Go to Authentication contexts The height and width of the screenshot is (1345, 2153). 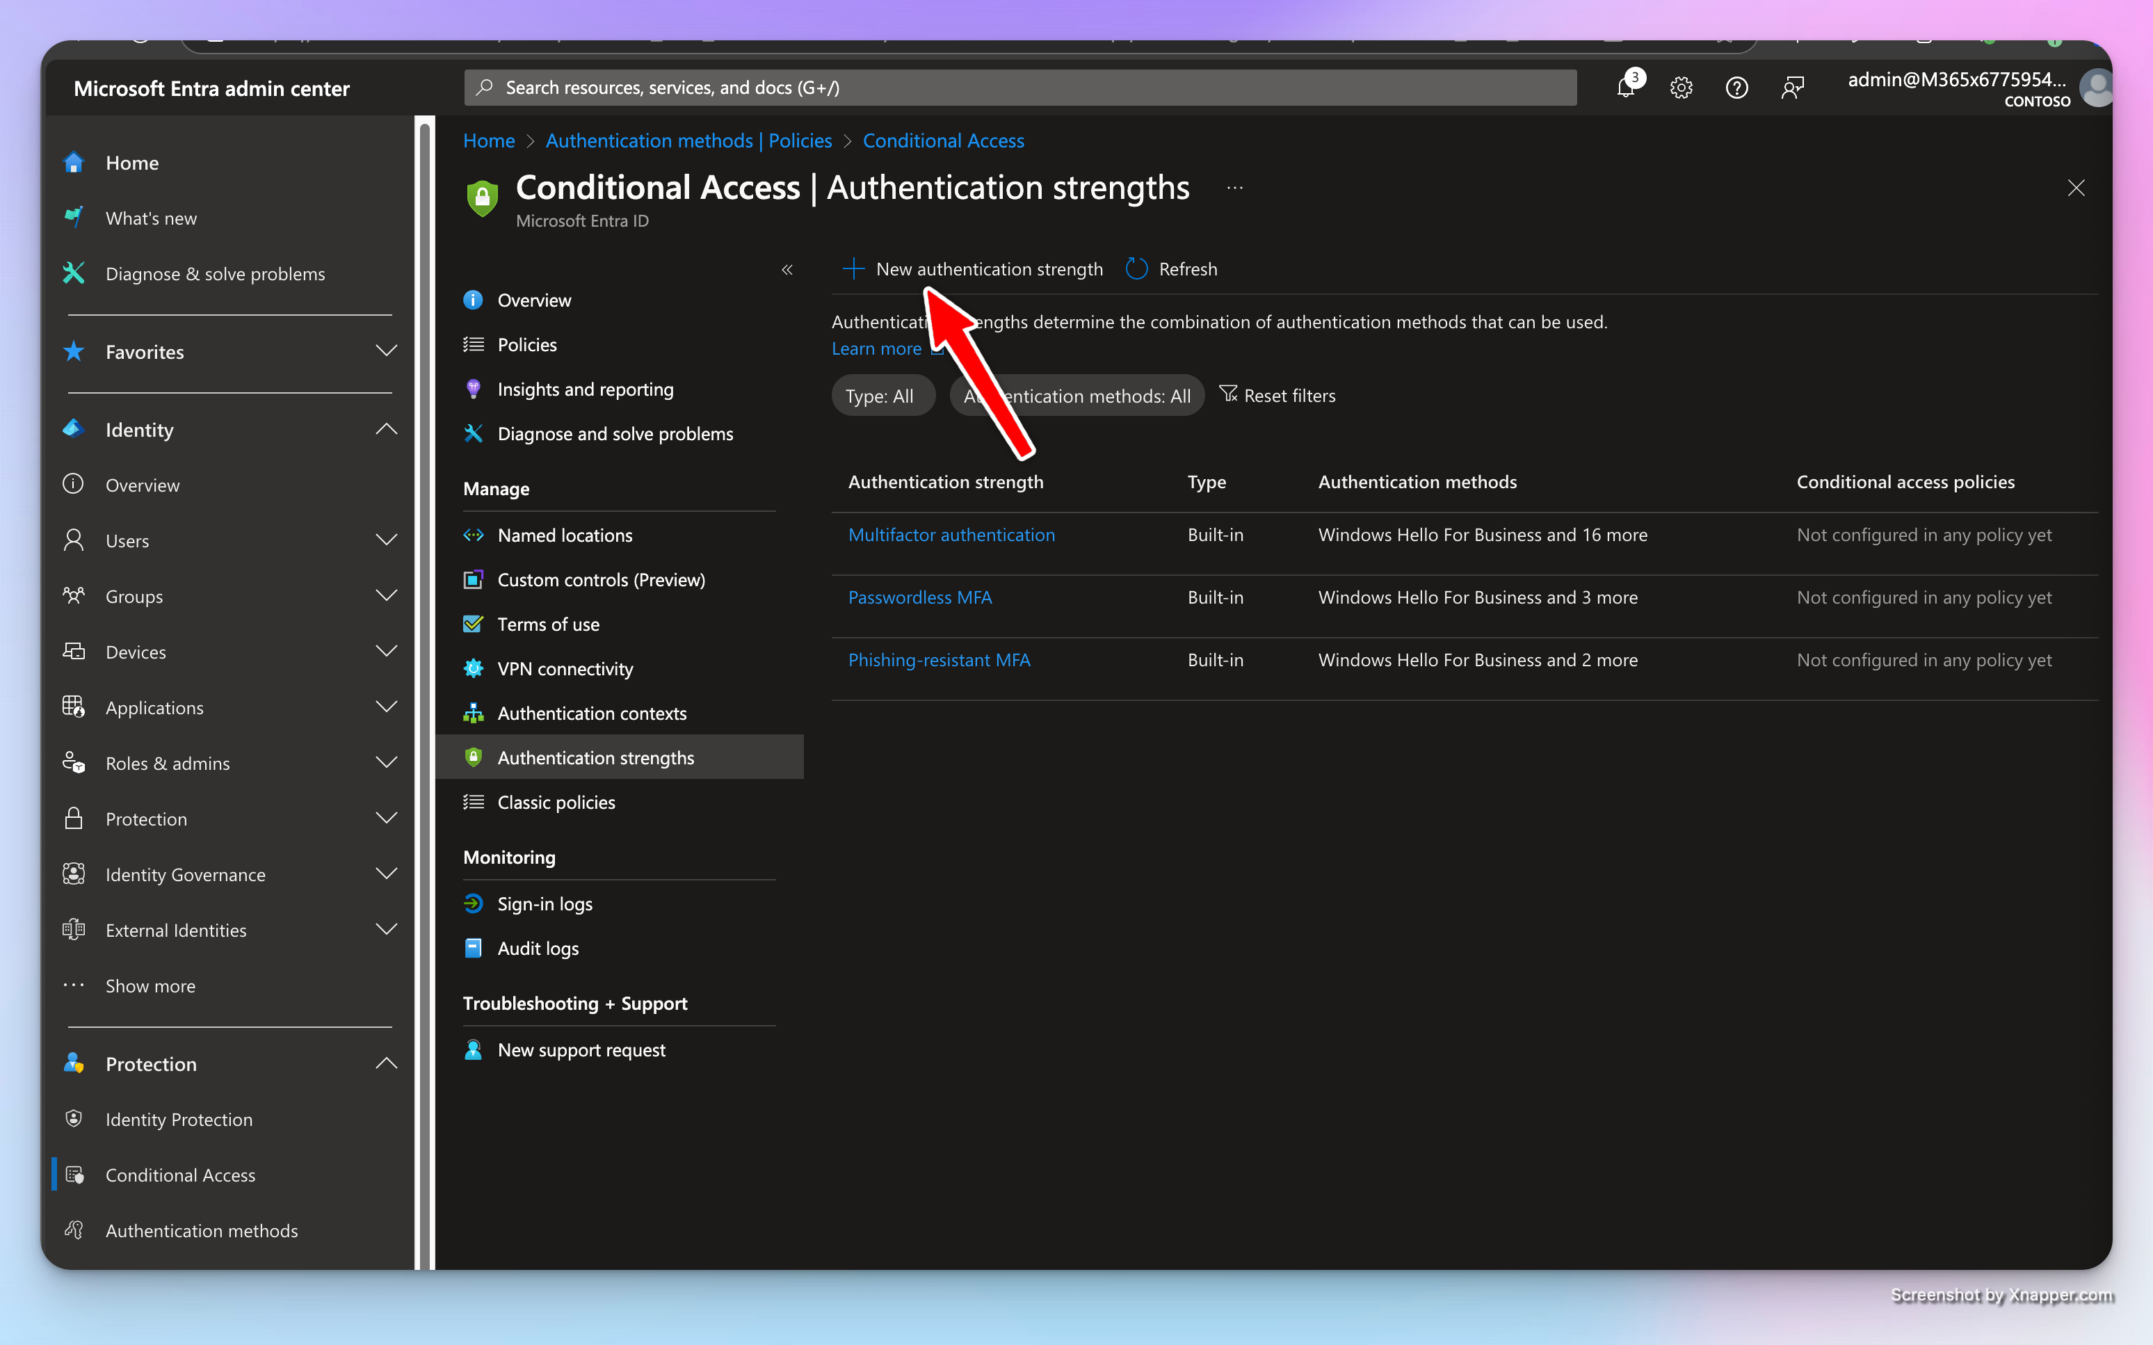pos(591,714)
